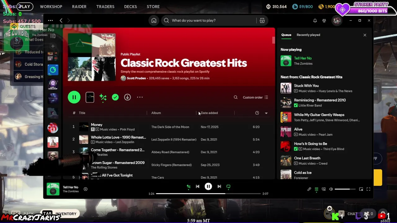Open Scott Pruden's profile link
The image size is (397, 223).
click(136, 78)
